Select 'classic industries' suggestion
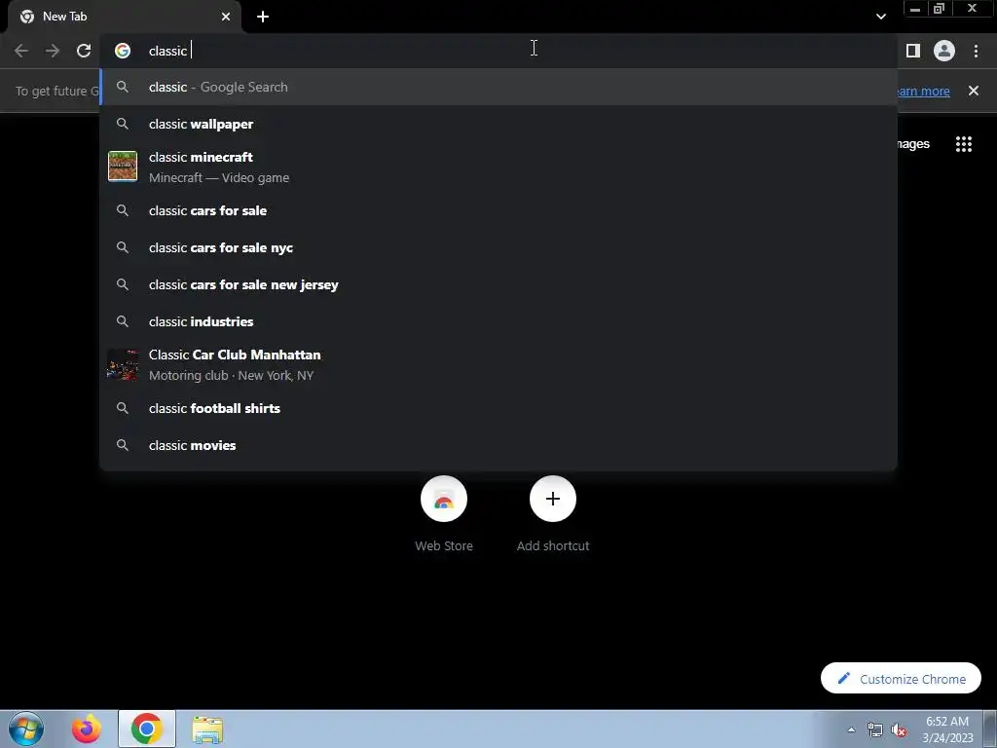 tap(498, 321)
